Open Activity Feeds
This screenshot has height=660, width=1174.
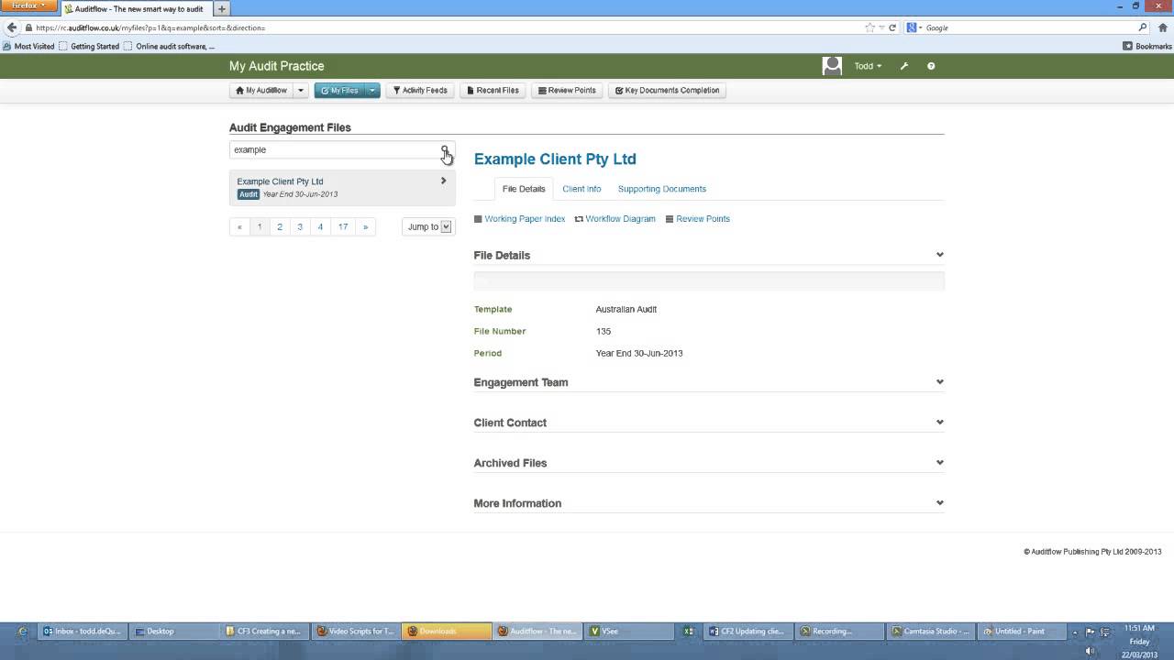(x=420, y=90)
